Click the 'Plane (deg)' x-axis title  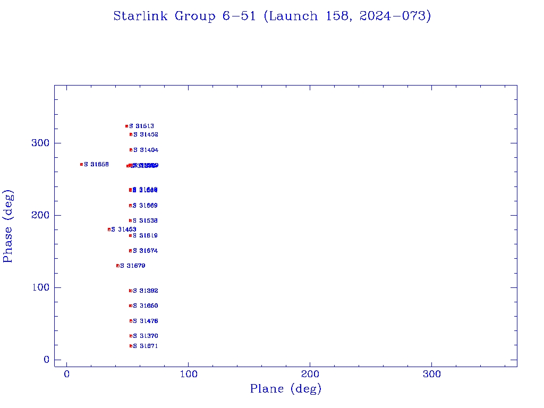pyautogui.click(x=285, y=388)
